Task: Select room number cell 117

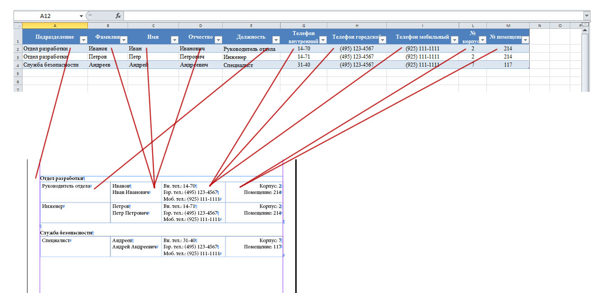Action: coord(508,65)
